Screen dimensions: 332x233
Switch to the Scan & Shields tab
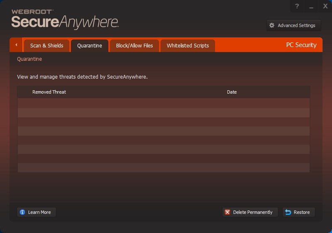(x=46, y=46)
